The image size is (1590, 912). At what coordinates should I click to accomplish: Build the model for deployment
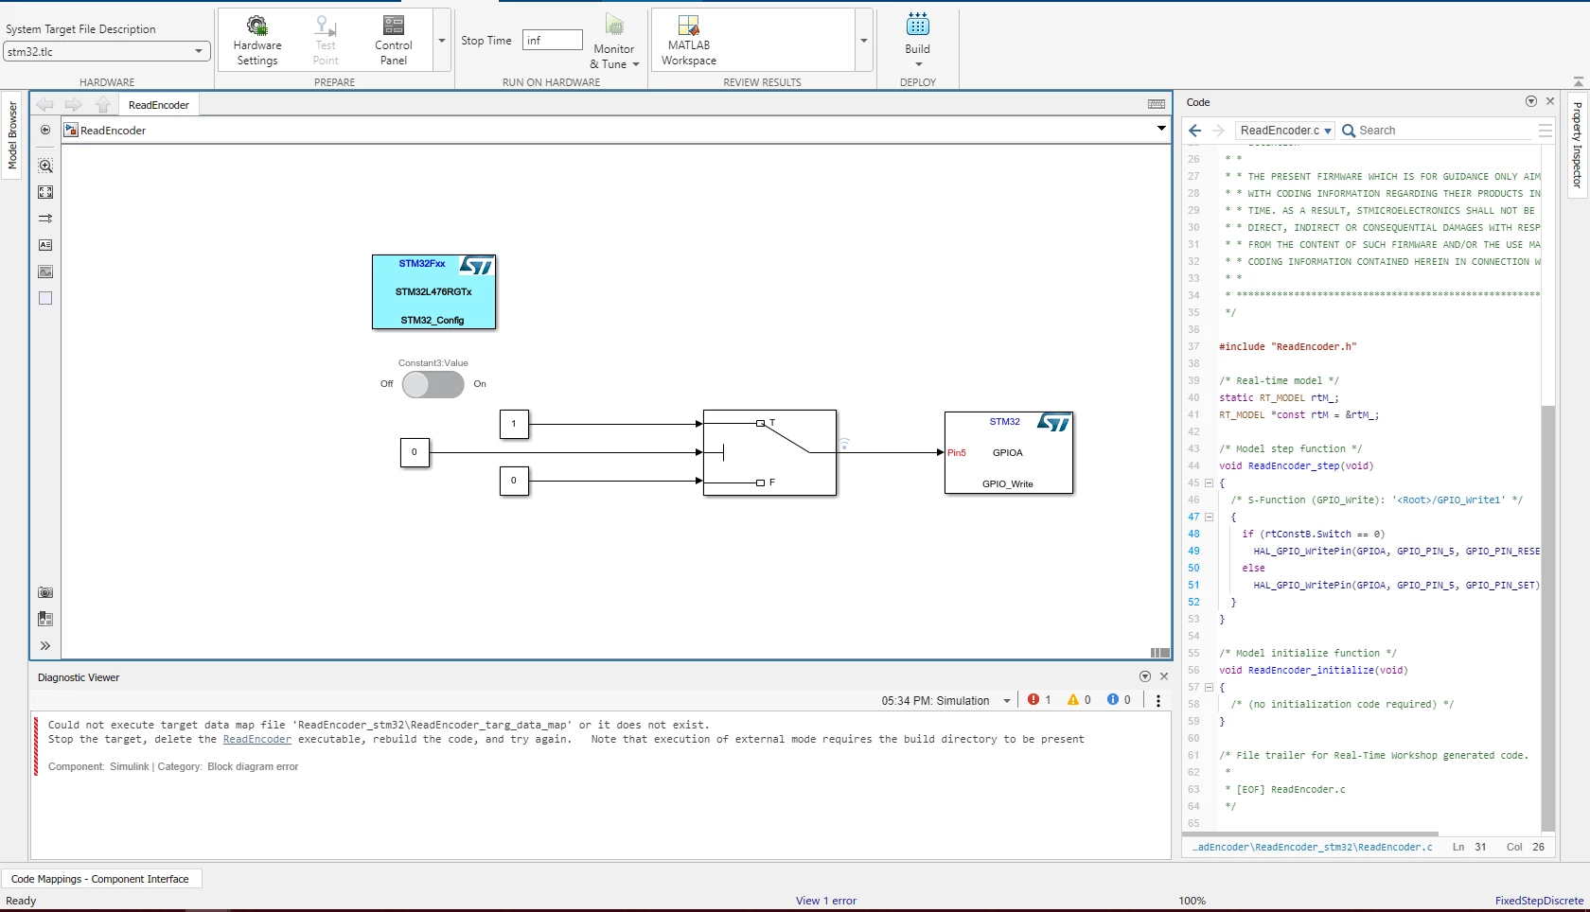click(x=917, y=33)
